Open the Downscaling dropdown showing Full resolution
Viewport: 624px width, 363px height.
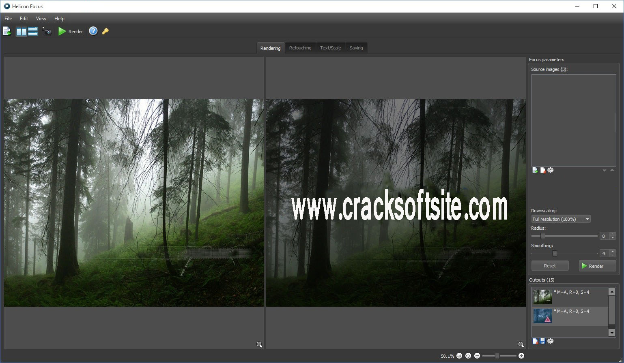pos(561,219)
